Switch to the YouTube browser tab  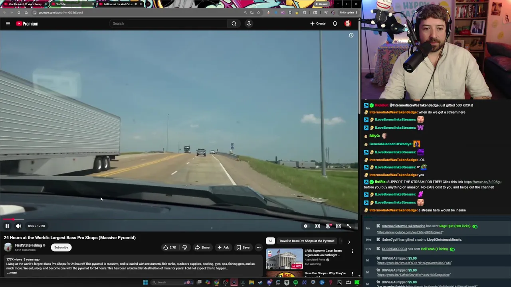pyautogui.click(x=72, y=4)
